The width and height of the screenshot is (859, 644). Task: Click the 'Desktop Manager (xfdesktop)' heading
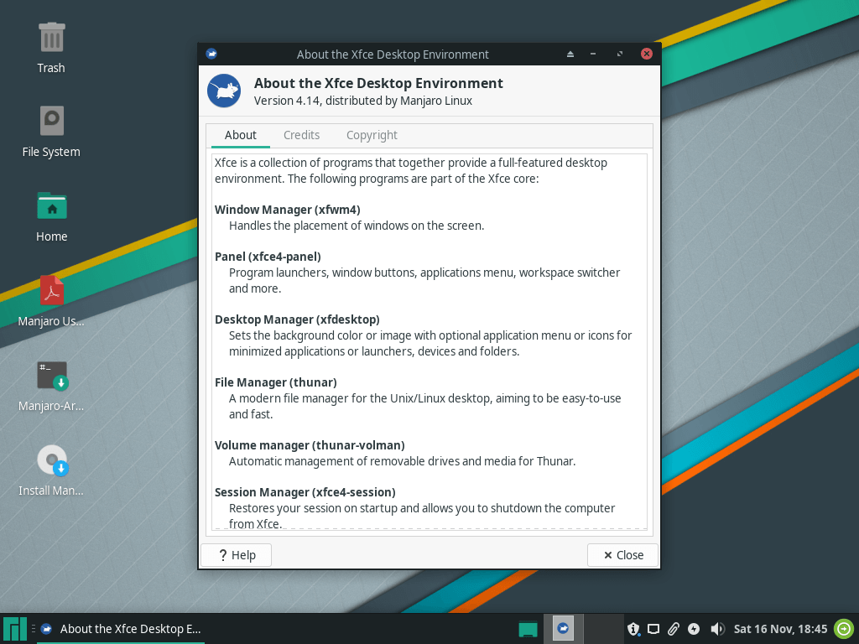tap(297, 319)
